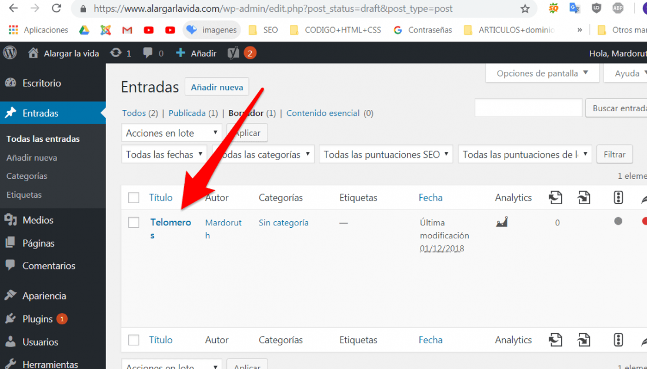Open the Añadir menu in admin bar
Screen dimensions: 647x369
[196, 53]
